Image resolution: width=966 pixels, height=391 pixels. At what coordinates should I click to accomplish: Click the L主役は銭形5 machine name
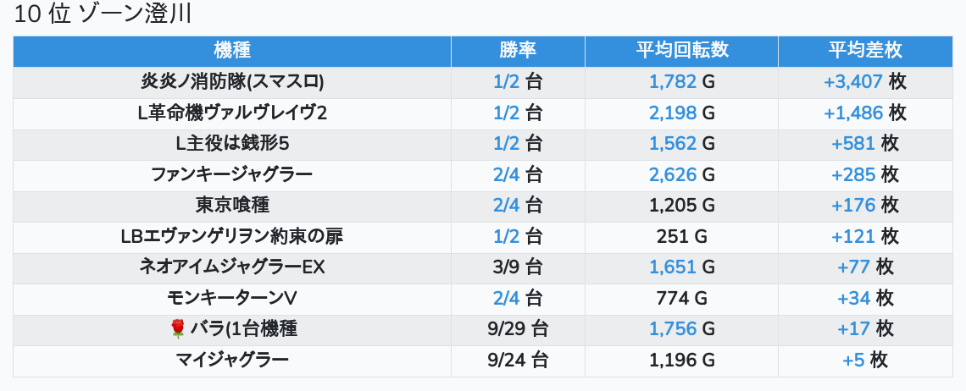pyautogui.click(x=232, y=144)
